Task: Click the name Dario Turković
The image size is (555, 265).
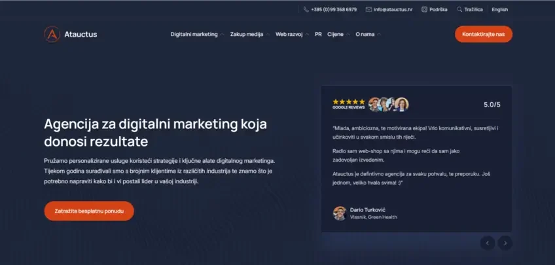Action: 367,210
